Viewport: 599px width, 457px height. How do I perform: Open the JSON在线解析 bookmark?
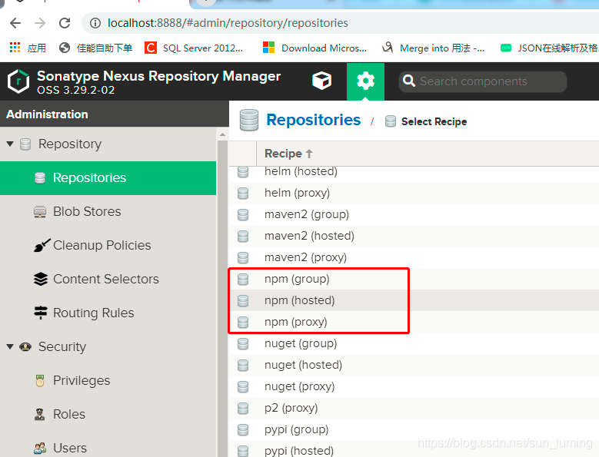point(549,48)
